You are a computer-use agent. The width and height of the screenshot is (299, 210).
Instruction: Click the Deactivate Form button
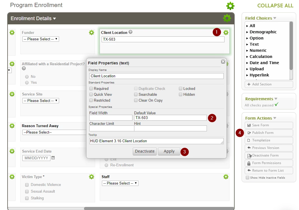(x=269, y=155)
